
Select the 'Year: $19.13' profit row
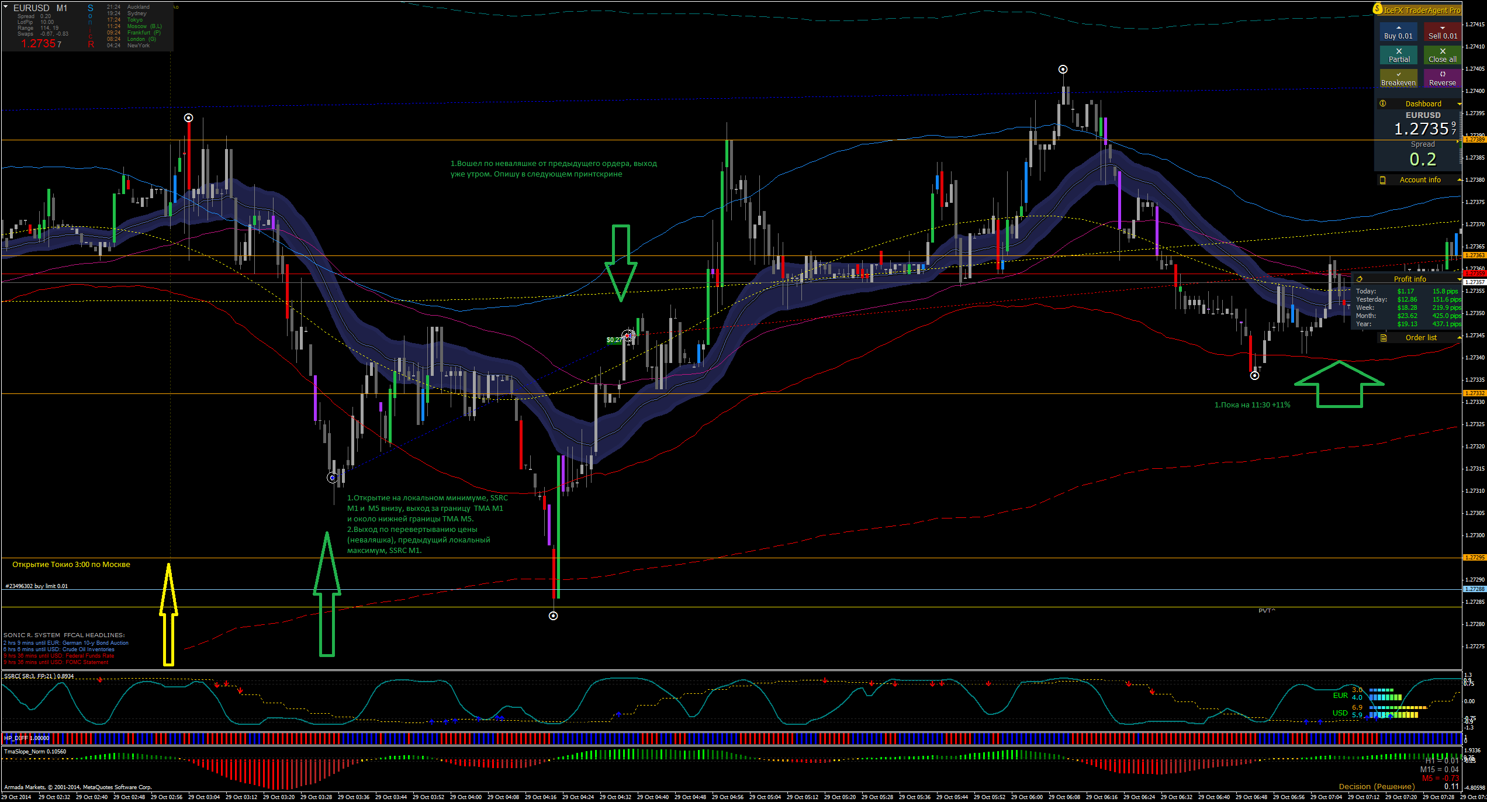pyautogui.click(x=1408, y=324)
